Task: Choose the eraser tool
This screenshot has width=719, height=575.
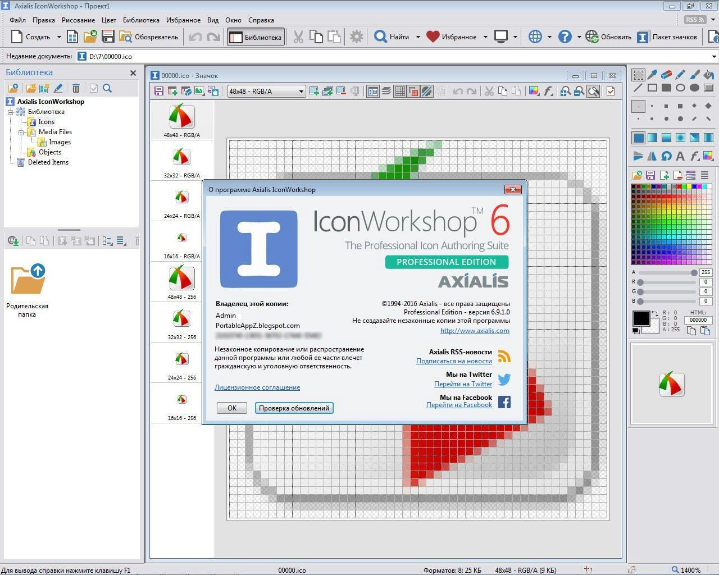Action: click(x=666, y=75)
